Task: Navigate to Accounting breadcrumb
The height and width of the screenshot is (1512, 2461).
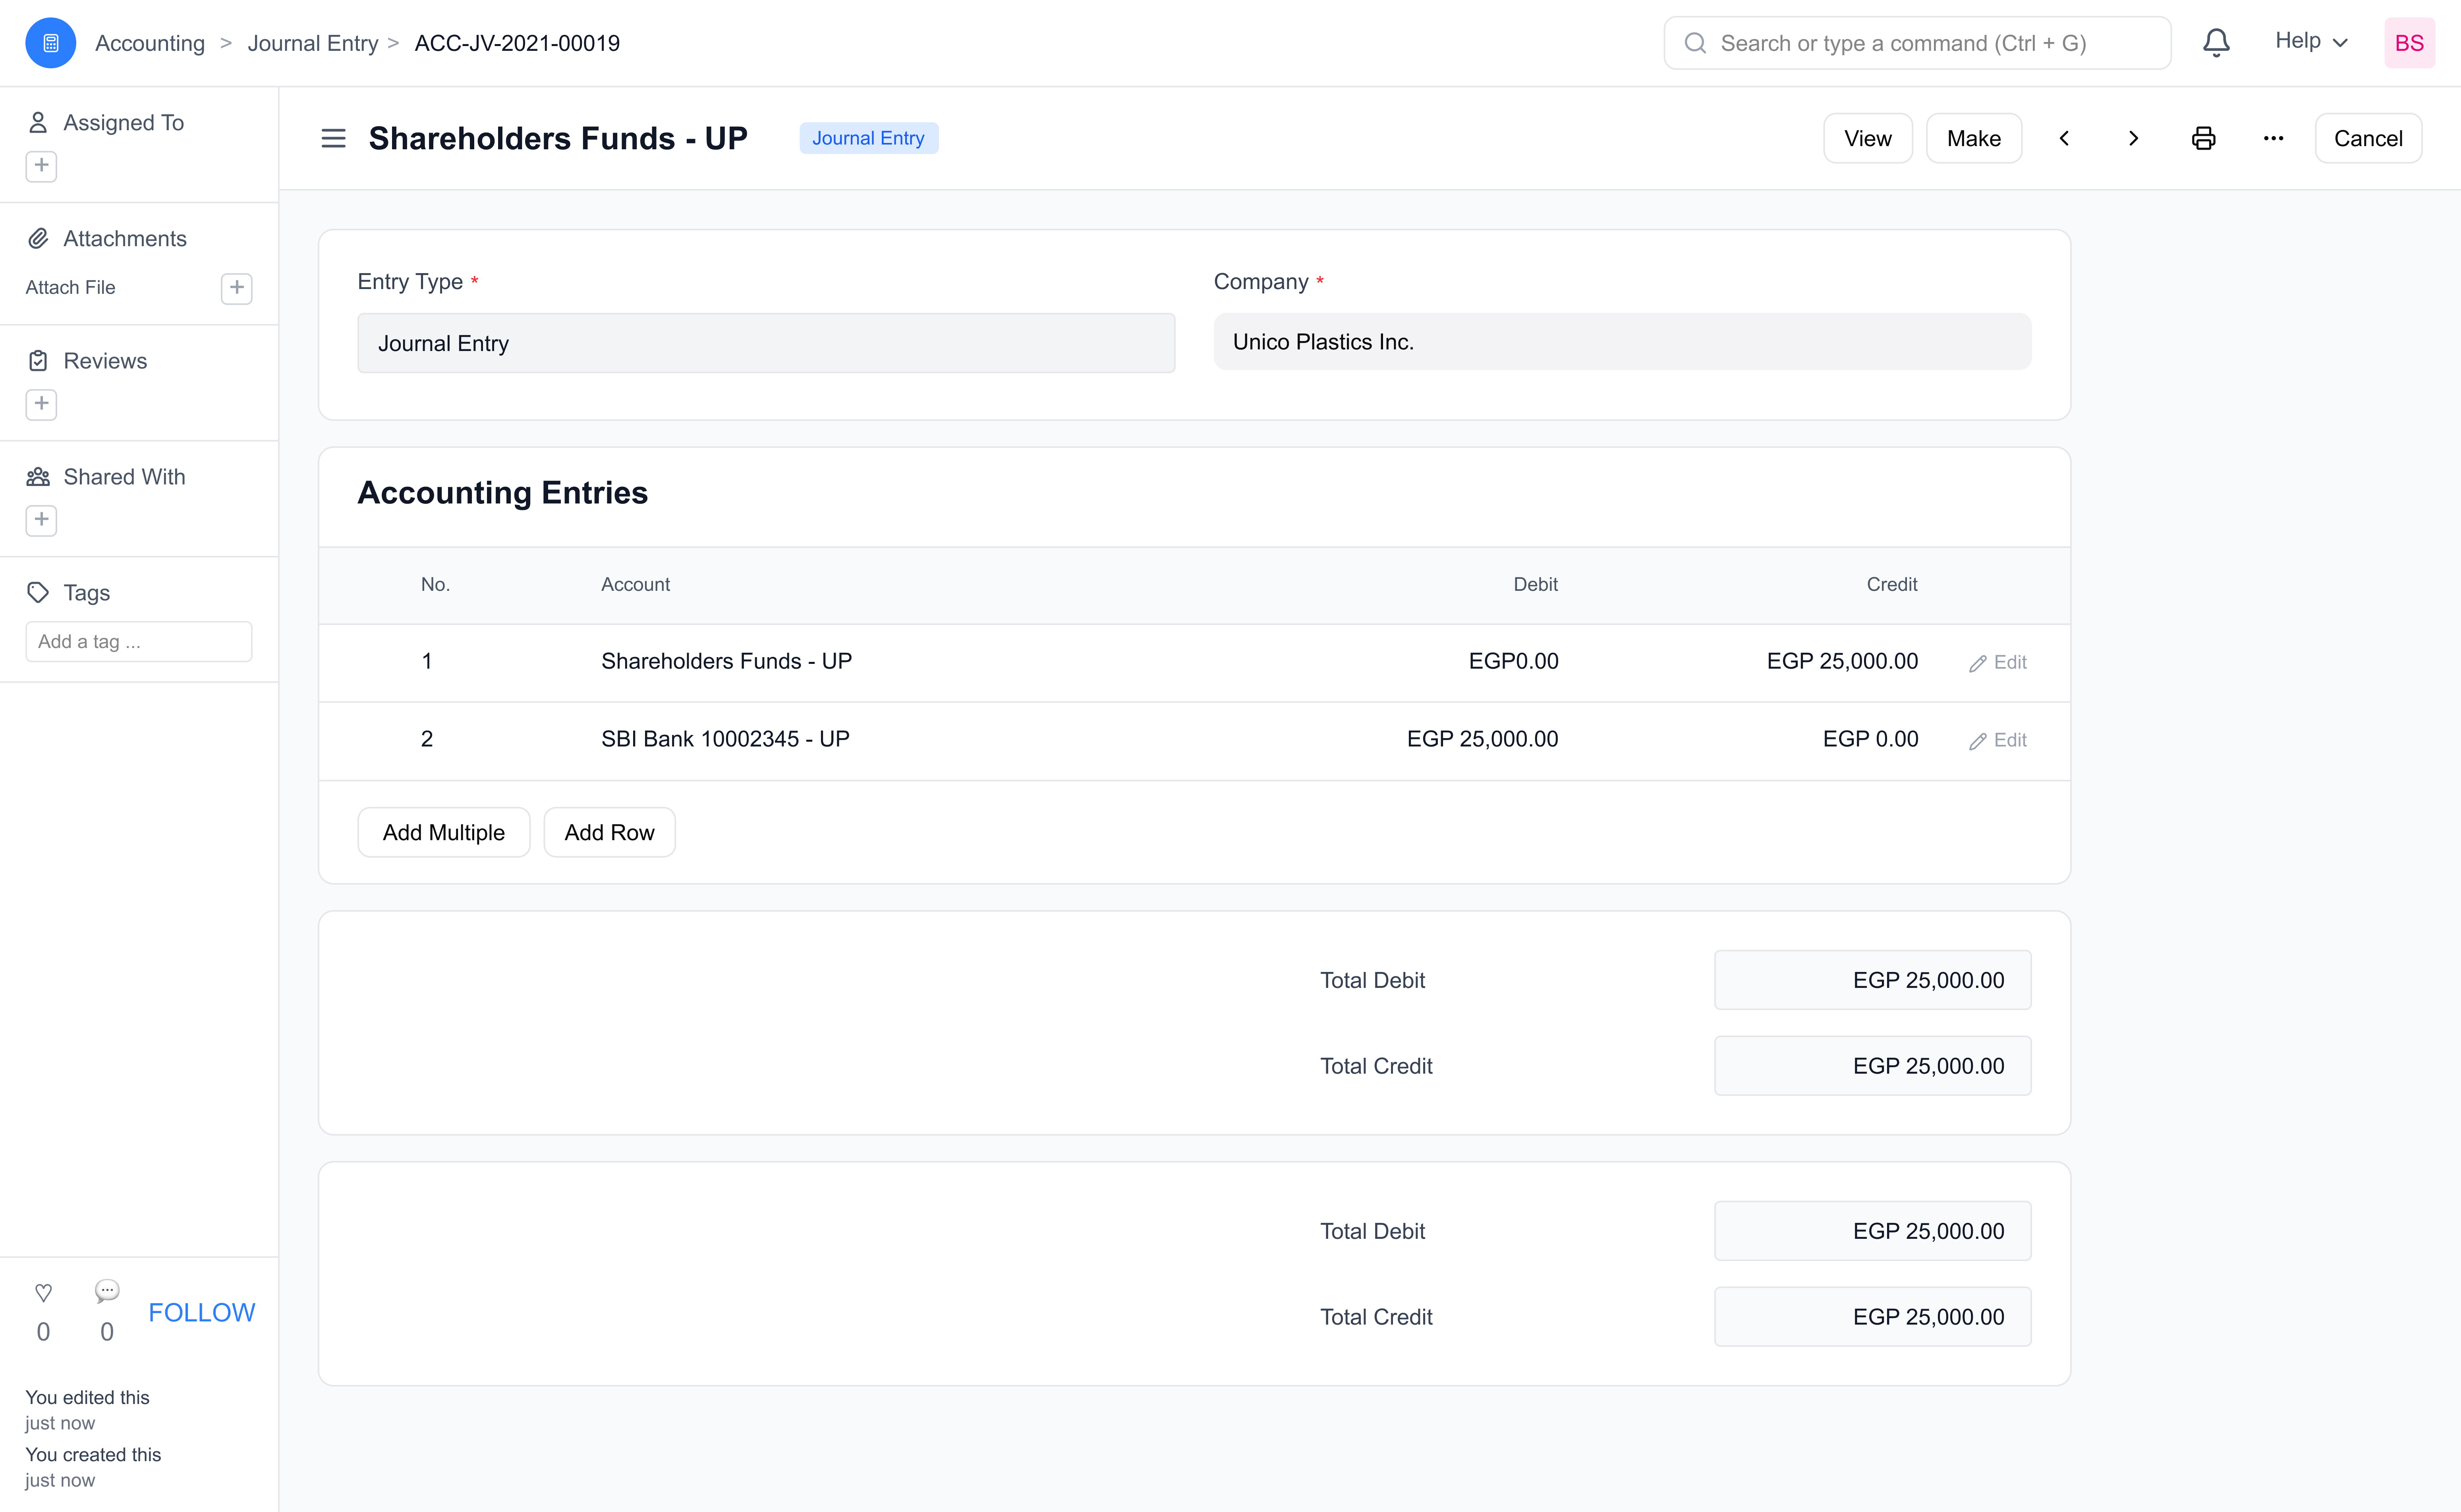Action: tap(150, 43)
